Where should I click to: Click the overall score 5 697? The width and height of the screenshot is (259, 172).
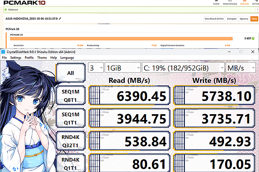[x=248, y=38]
